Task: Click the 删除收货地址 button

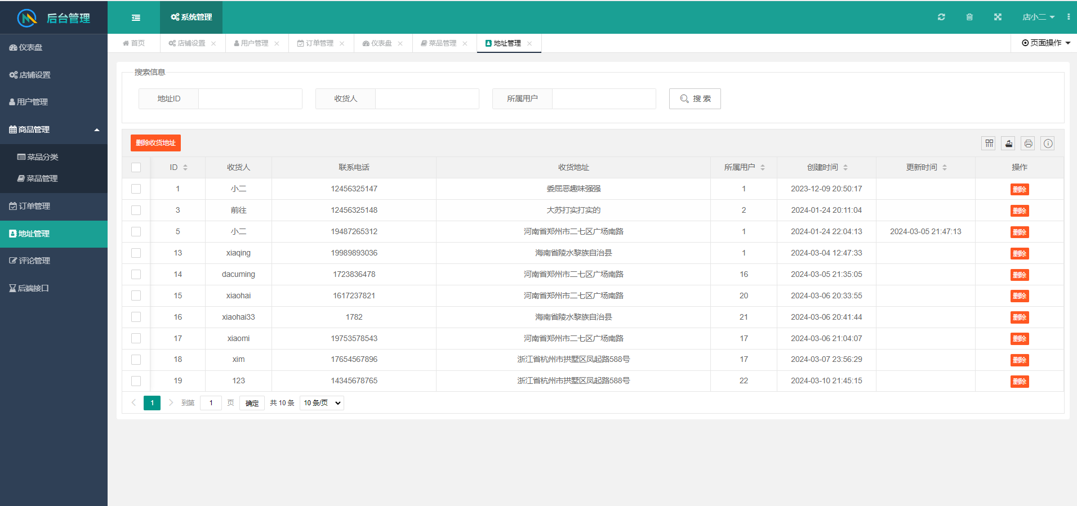Action: point(155,143)
